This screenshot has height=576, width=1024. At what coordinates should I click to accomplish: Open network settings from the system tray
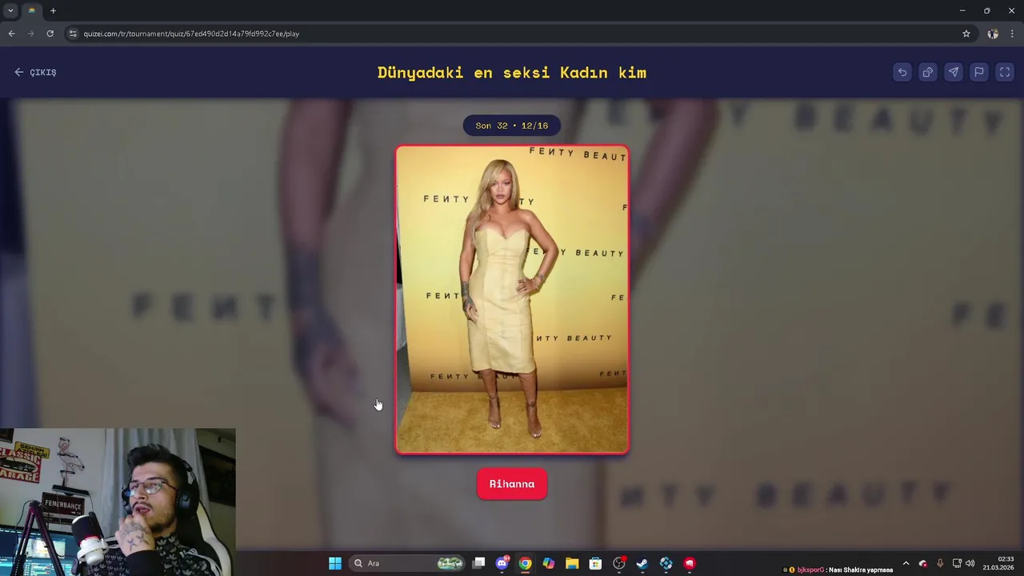[957, 563]
